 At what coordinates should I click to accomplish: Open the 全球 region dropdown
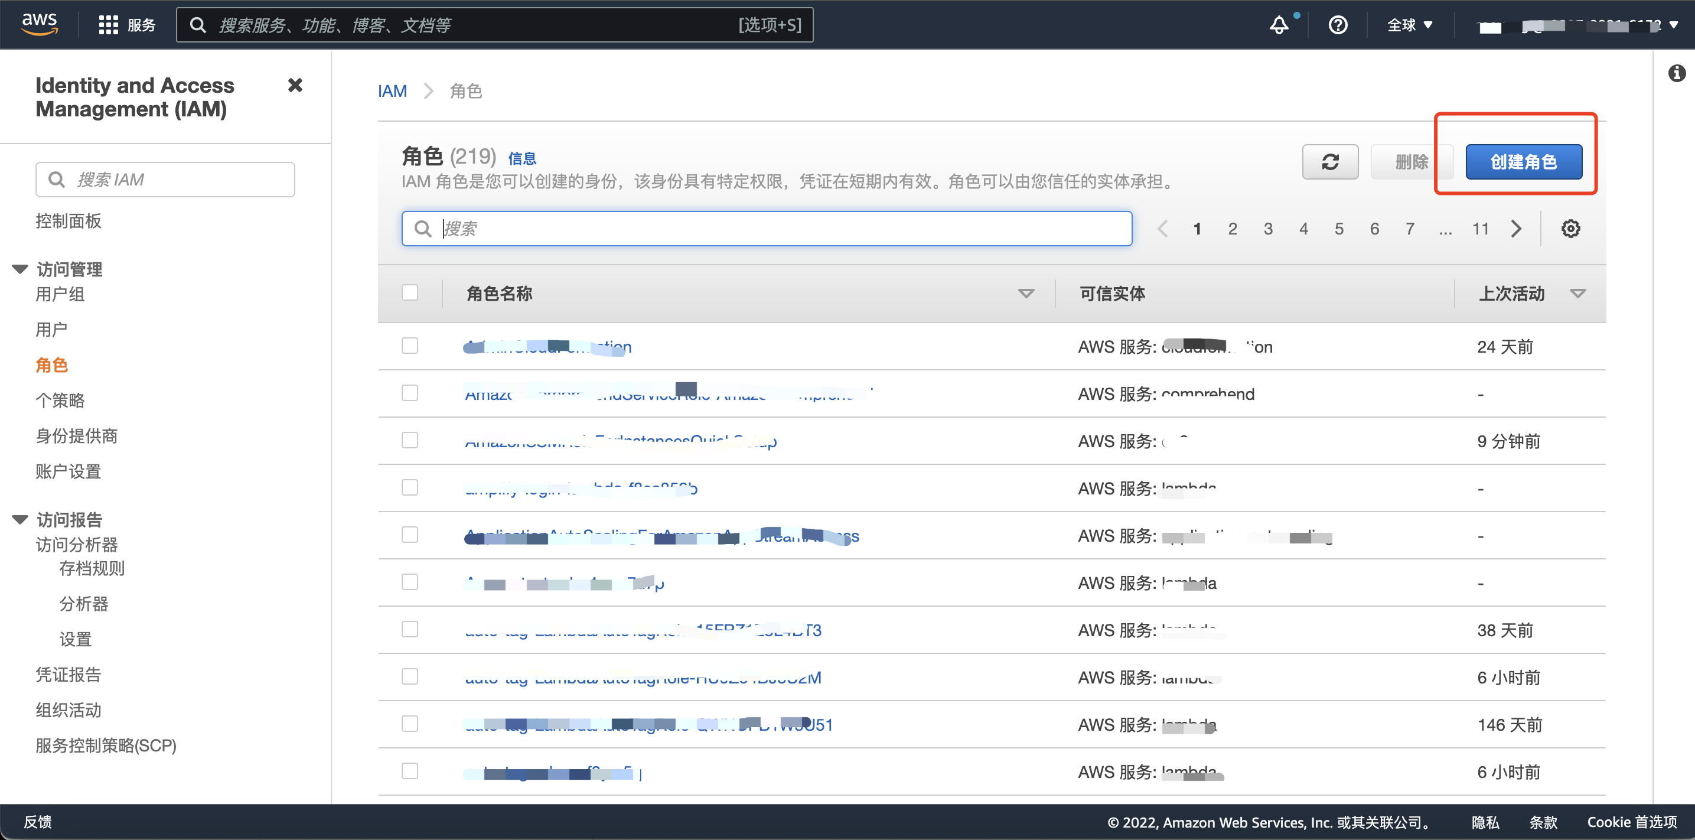(1409, 25)
